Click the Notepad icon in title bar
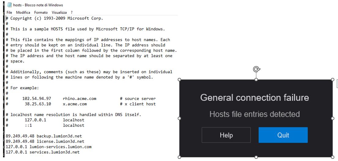Viewport: 338px width, 161px height. [x=9, y=5]
